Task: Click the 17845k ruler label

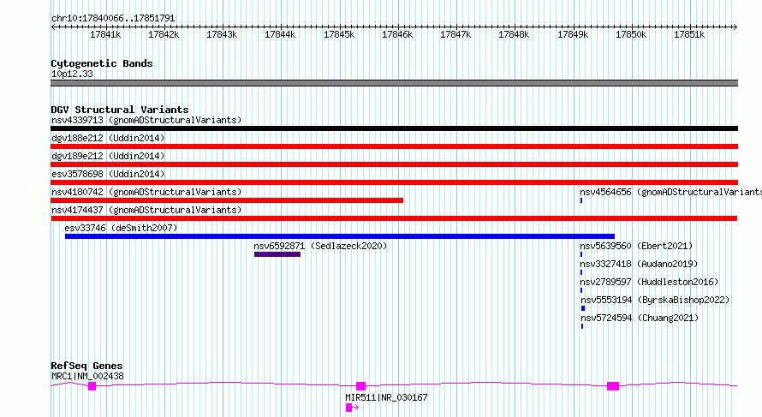Action: [339, 34]
